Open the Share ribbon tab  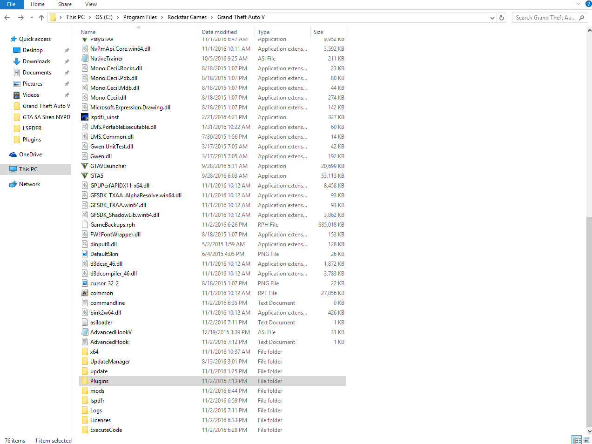point(65,4)
